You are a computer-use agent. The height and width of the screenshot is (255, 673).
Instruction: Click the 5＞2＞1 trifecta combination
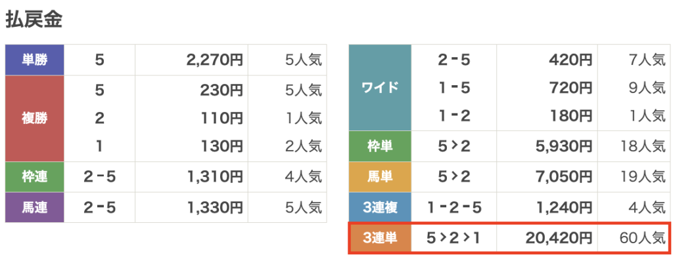tap(454, 238)
